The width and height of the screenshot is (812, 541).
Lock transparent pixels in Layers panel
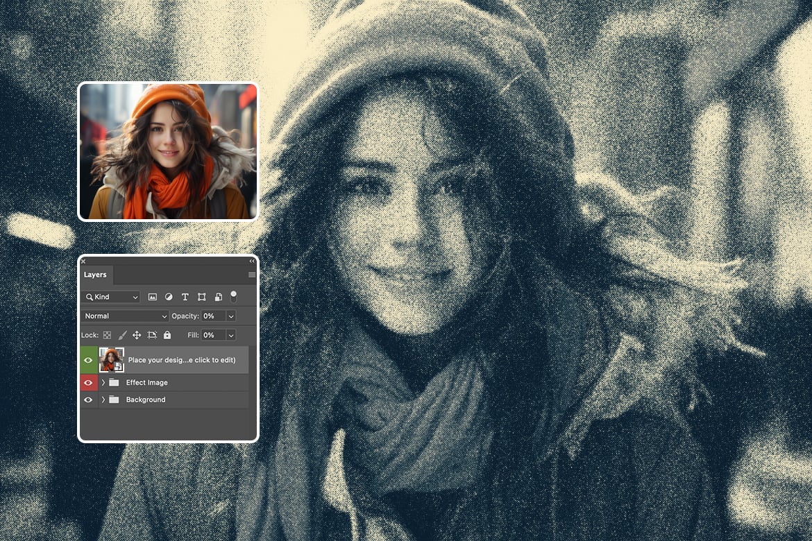click(x=107, y=335)
